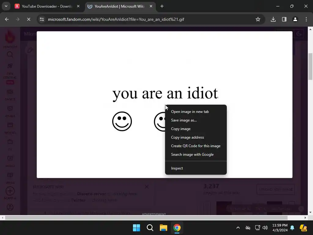Open the clock and date panel
Viewport: 313px width, 235px height.
point(280,228)
